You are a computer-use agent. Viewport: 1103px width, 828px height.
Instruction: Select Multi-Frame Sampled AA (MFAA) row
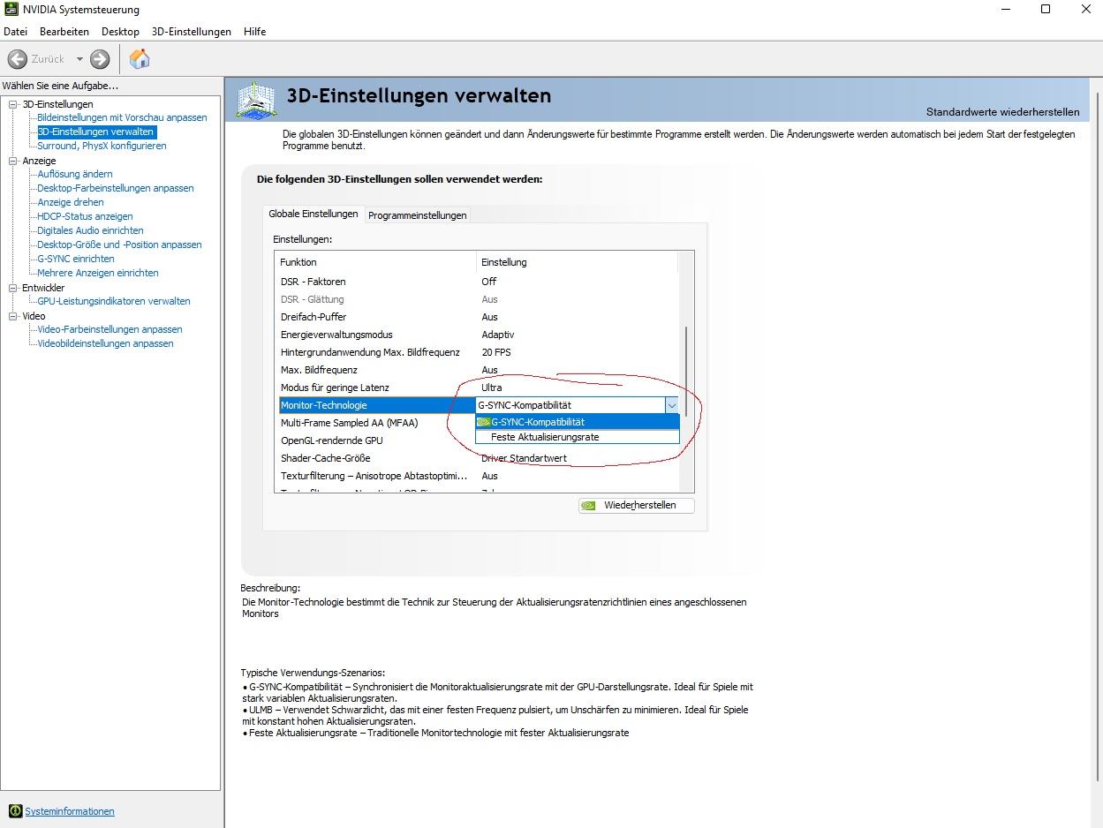[x=376, y=423]
